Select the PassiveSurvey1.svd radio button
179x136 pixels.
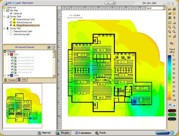tap(11, 19)
